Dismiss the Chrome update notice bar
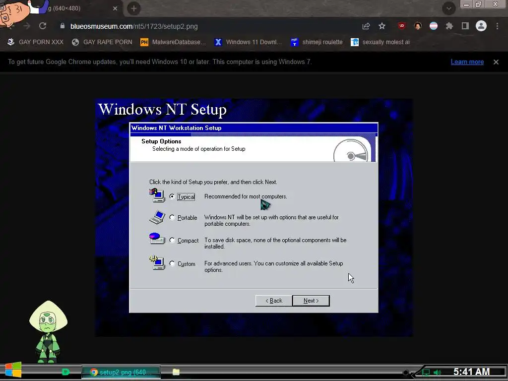This screenshot has width=508, height=381. point(496,62)
